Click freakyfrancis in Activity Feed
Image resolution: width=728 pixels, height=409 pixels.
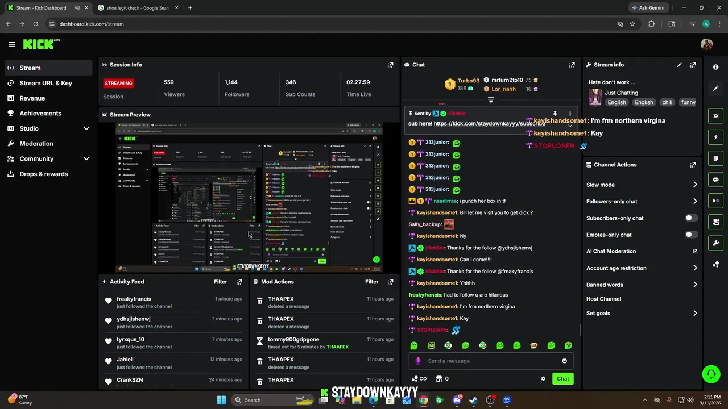click(134, 299)
